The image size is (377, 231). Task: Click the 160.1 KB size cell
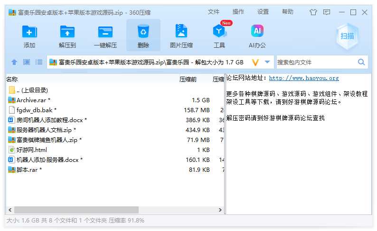point(198,160)
